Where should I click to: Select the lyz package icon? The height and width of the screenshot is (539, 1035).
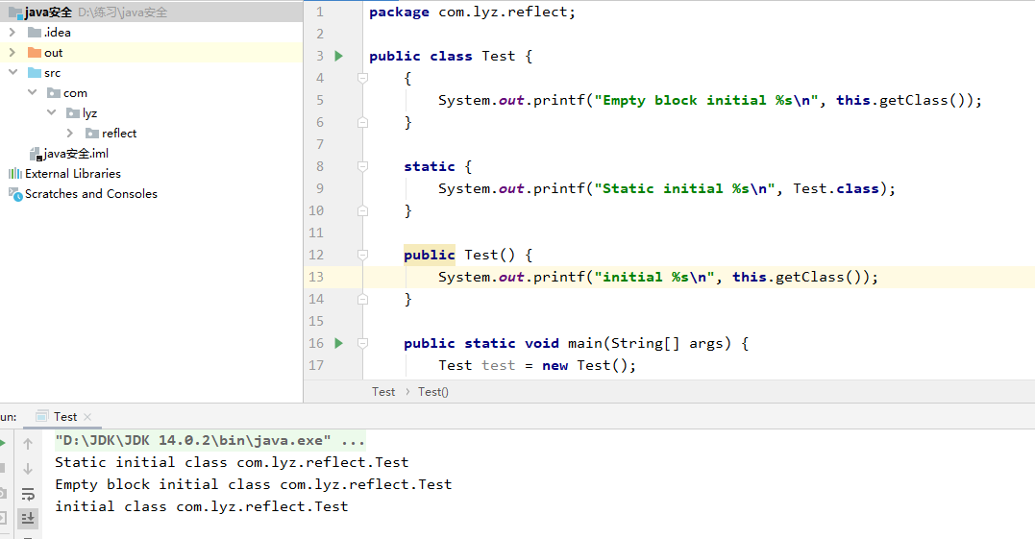(73, 113)
